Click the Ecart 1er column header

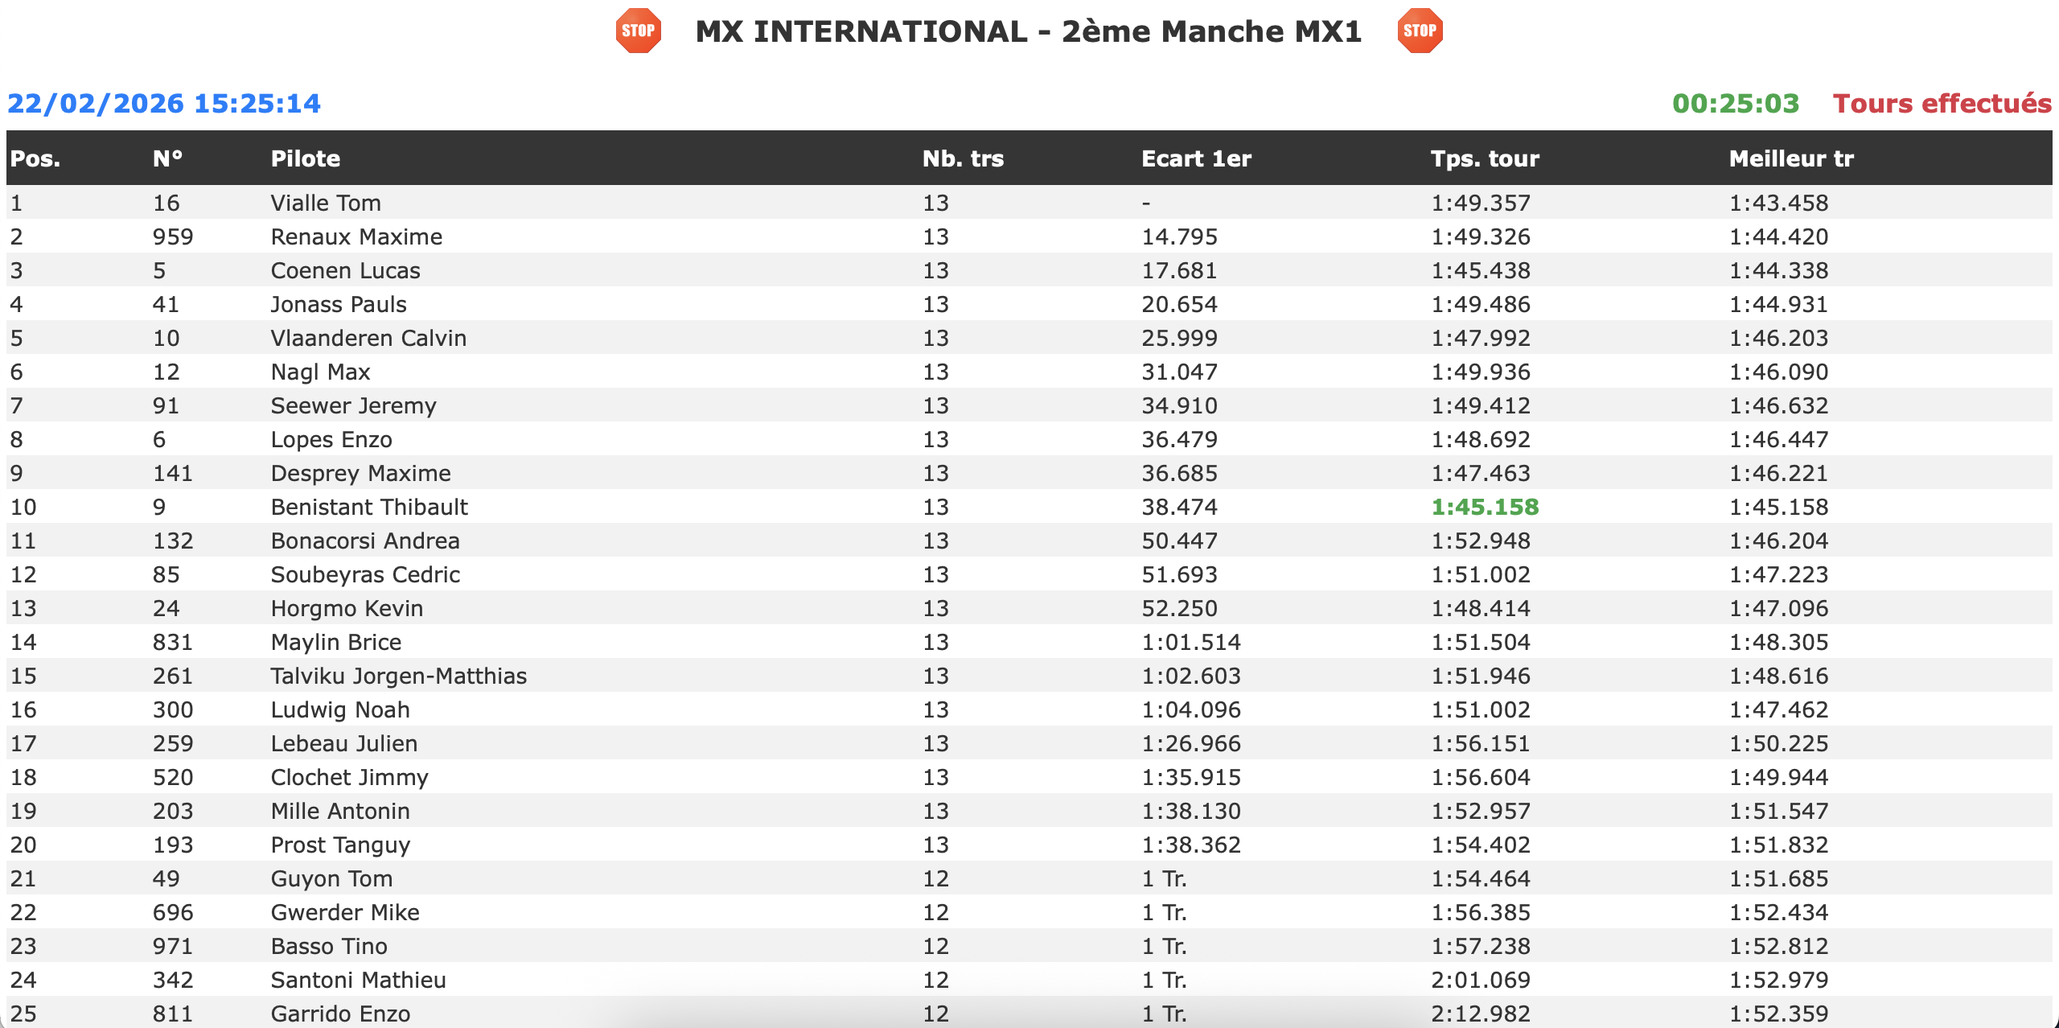tap(1196, 158)
